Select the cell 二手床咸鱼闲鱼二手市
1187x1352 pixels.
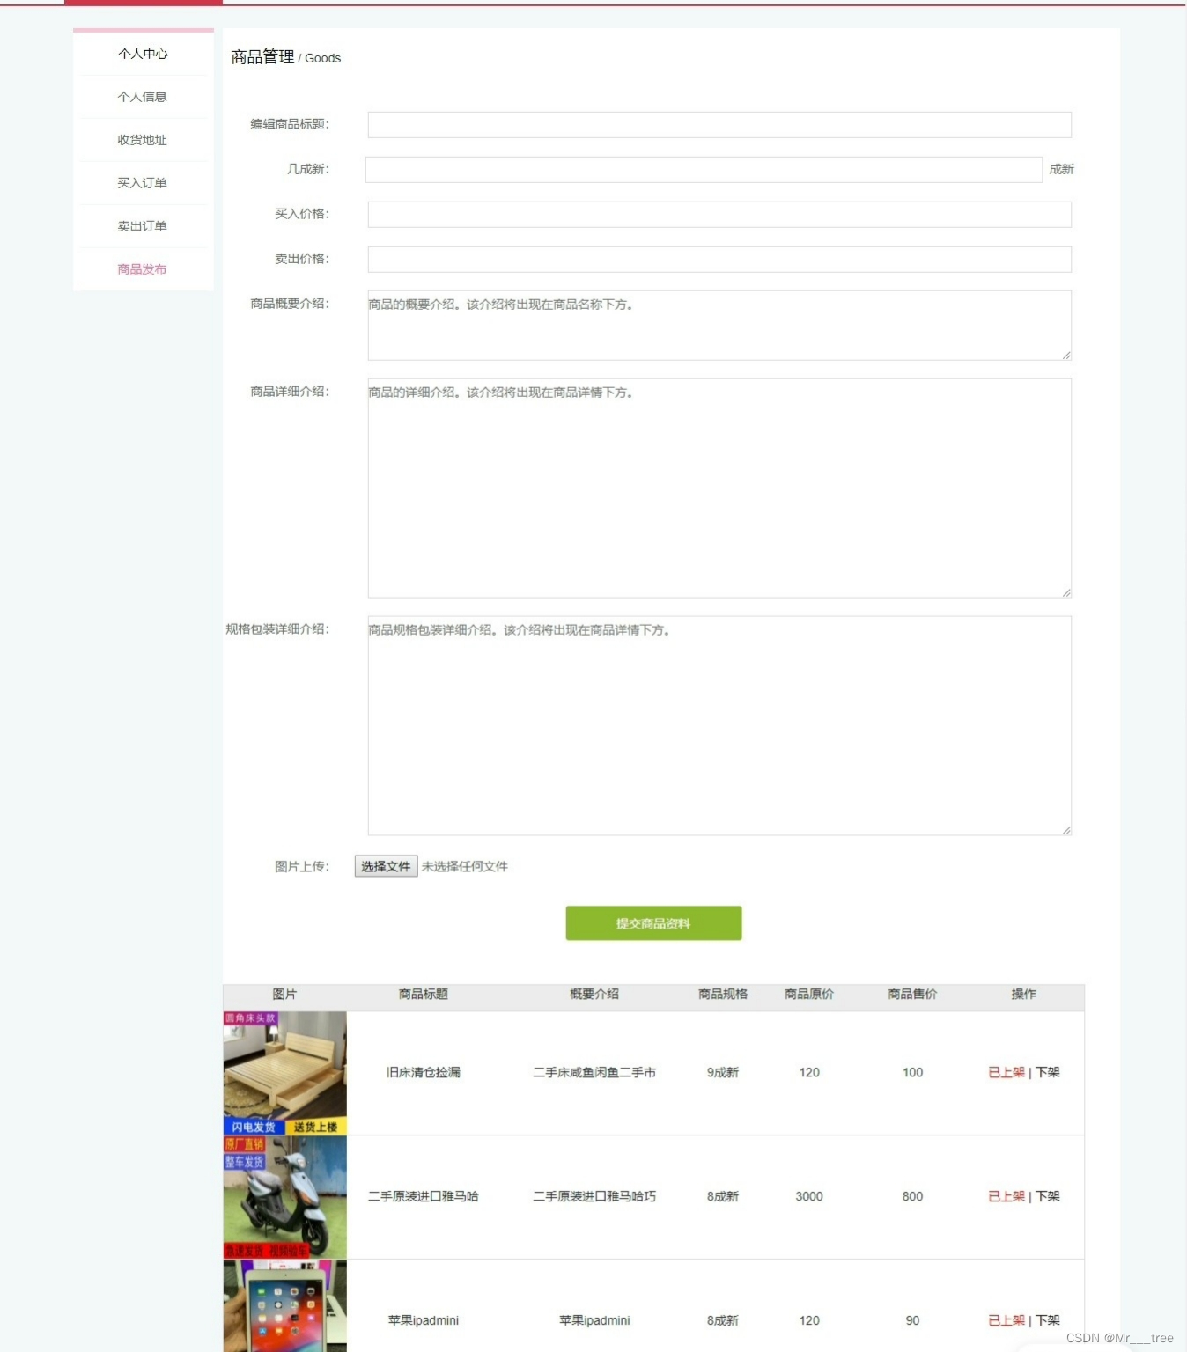pyautogui.click(x=594, y=1072)
